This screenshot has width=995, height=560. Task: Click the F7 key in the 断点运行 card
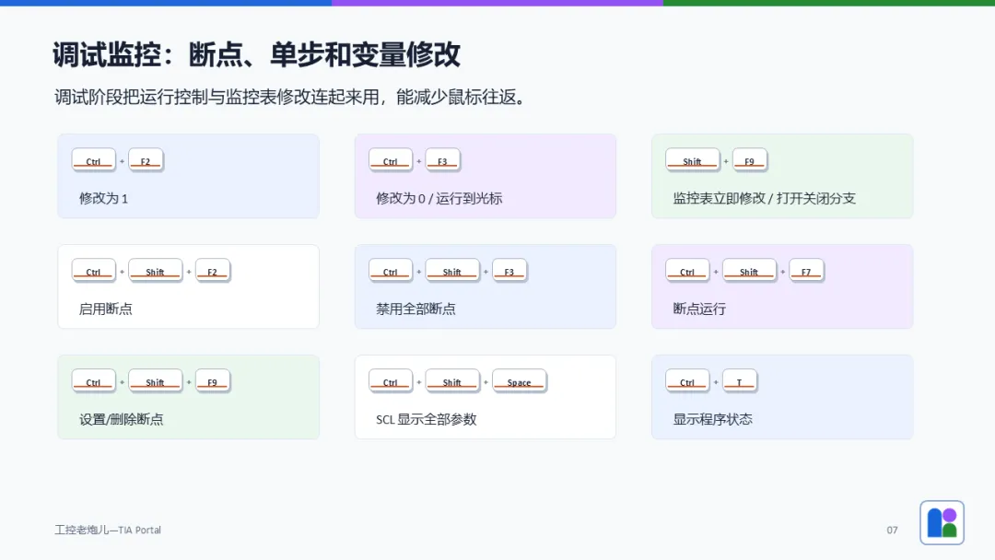[x=806, y=271]
